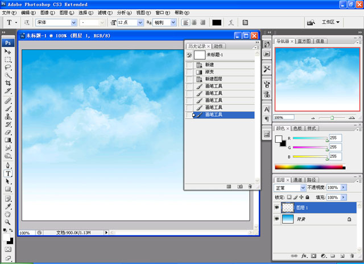Select the Path Selection arrow tool
The width and height of the screenshot is (364, 264).
[x=7, y=181]
